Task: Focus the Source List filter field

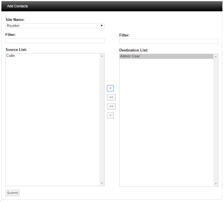Action: point(55,41)
